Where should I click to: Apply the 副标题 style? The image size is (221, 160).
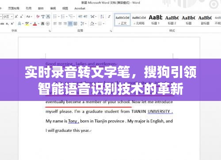(205, 20)
